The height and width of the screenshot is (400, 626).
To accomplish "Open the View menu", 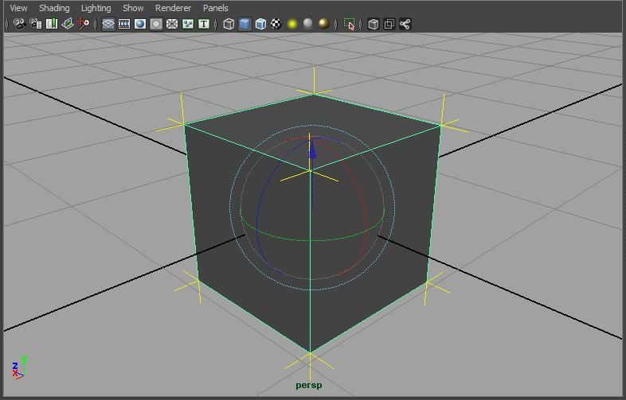I will pyautogui.click(x=18, y=8).
